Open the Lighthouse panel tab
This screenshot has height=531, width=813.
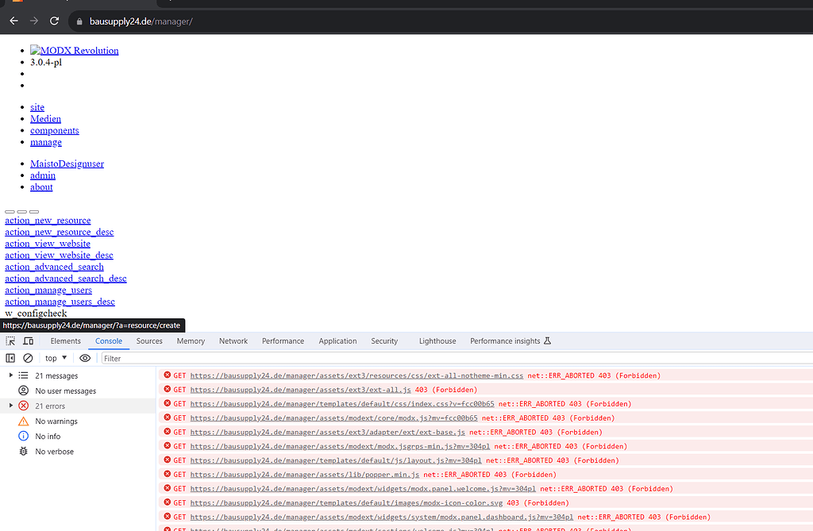coord(437,341)
